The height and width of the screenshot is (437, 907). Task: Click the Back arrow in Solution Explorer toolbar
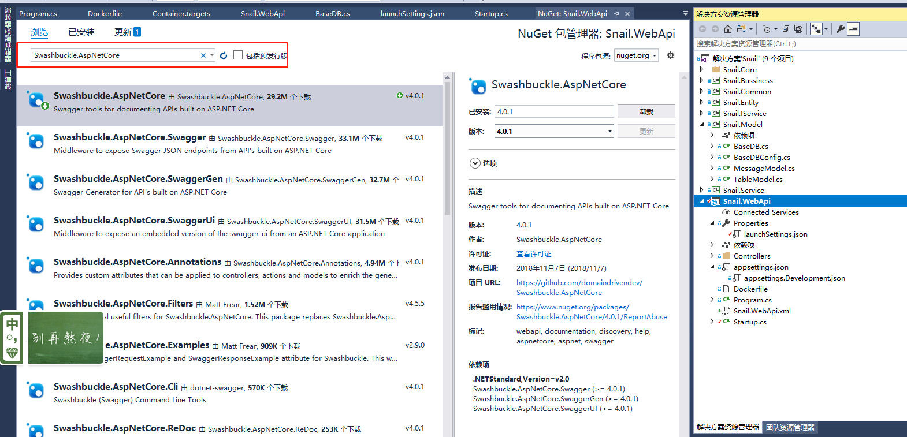click(x=702, y=29)
